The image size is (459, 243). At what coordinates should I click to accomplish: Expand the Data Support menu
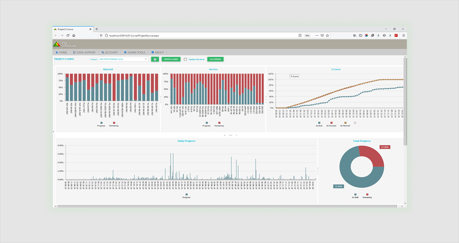(x=84, y=52)
